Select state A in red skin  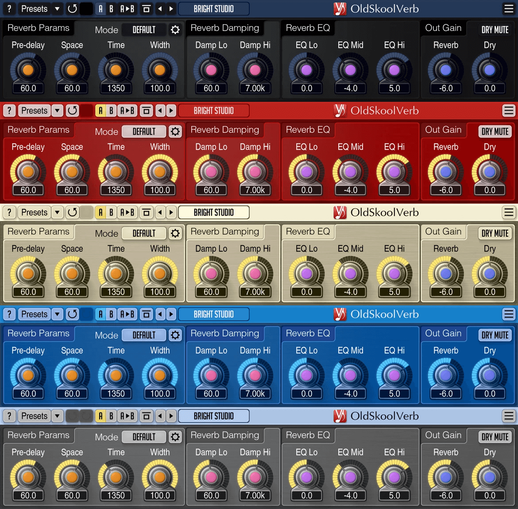(101, 111)
